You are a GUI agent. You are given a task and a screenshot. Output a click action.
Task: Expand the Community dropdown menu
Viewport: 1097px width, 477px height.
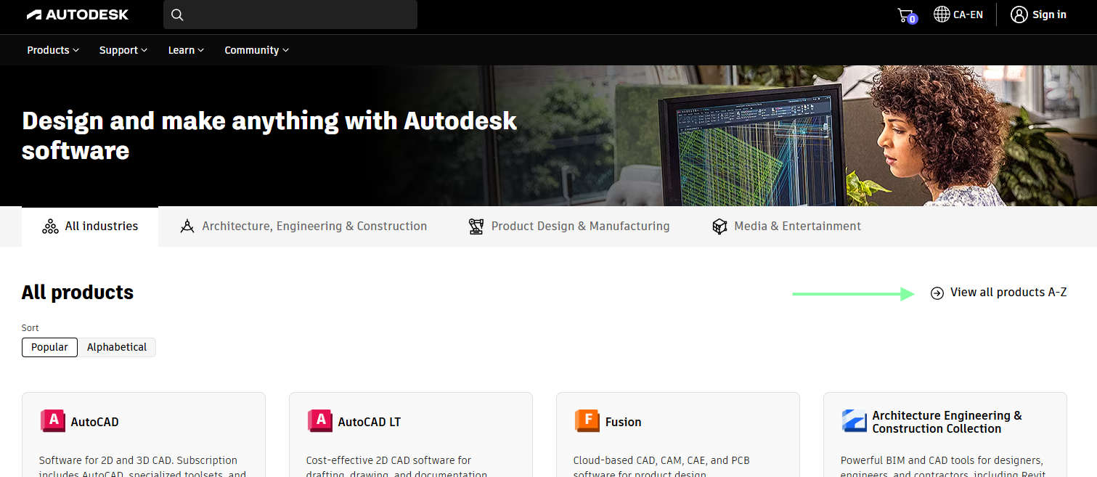(256, 50)
